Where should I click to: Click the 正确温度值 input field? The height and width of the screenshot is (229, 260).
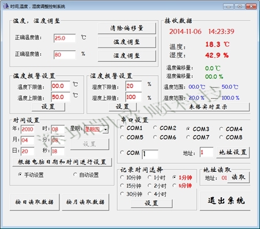pos(65,38)
